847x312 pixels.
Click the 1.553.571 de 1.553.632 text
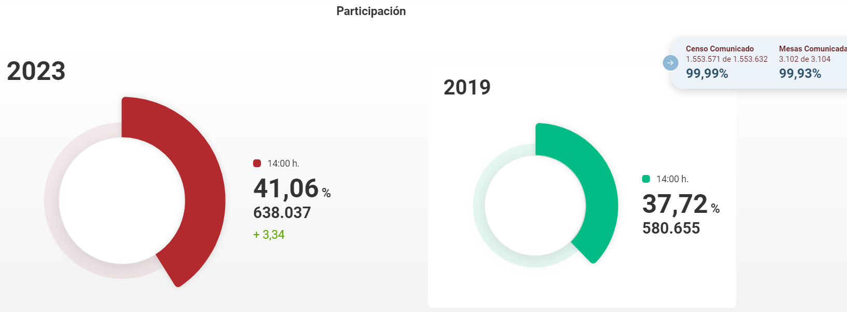(727, 59)
